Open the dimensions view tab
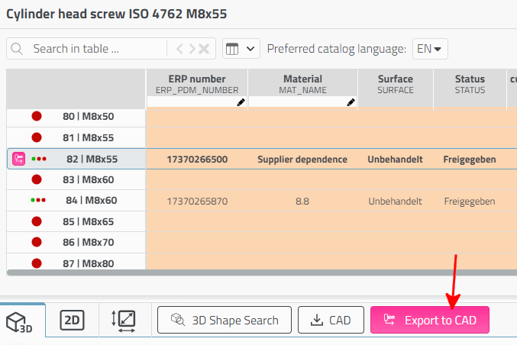517x345 pixels. click(x=124, y=321)
